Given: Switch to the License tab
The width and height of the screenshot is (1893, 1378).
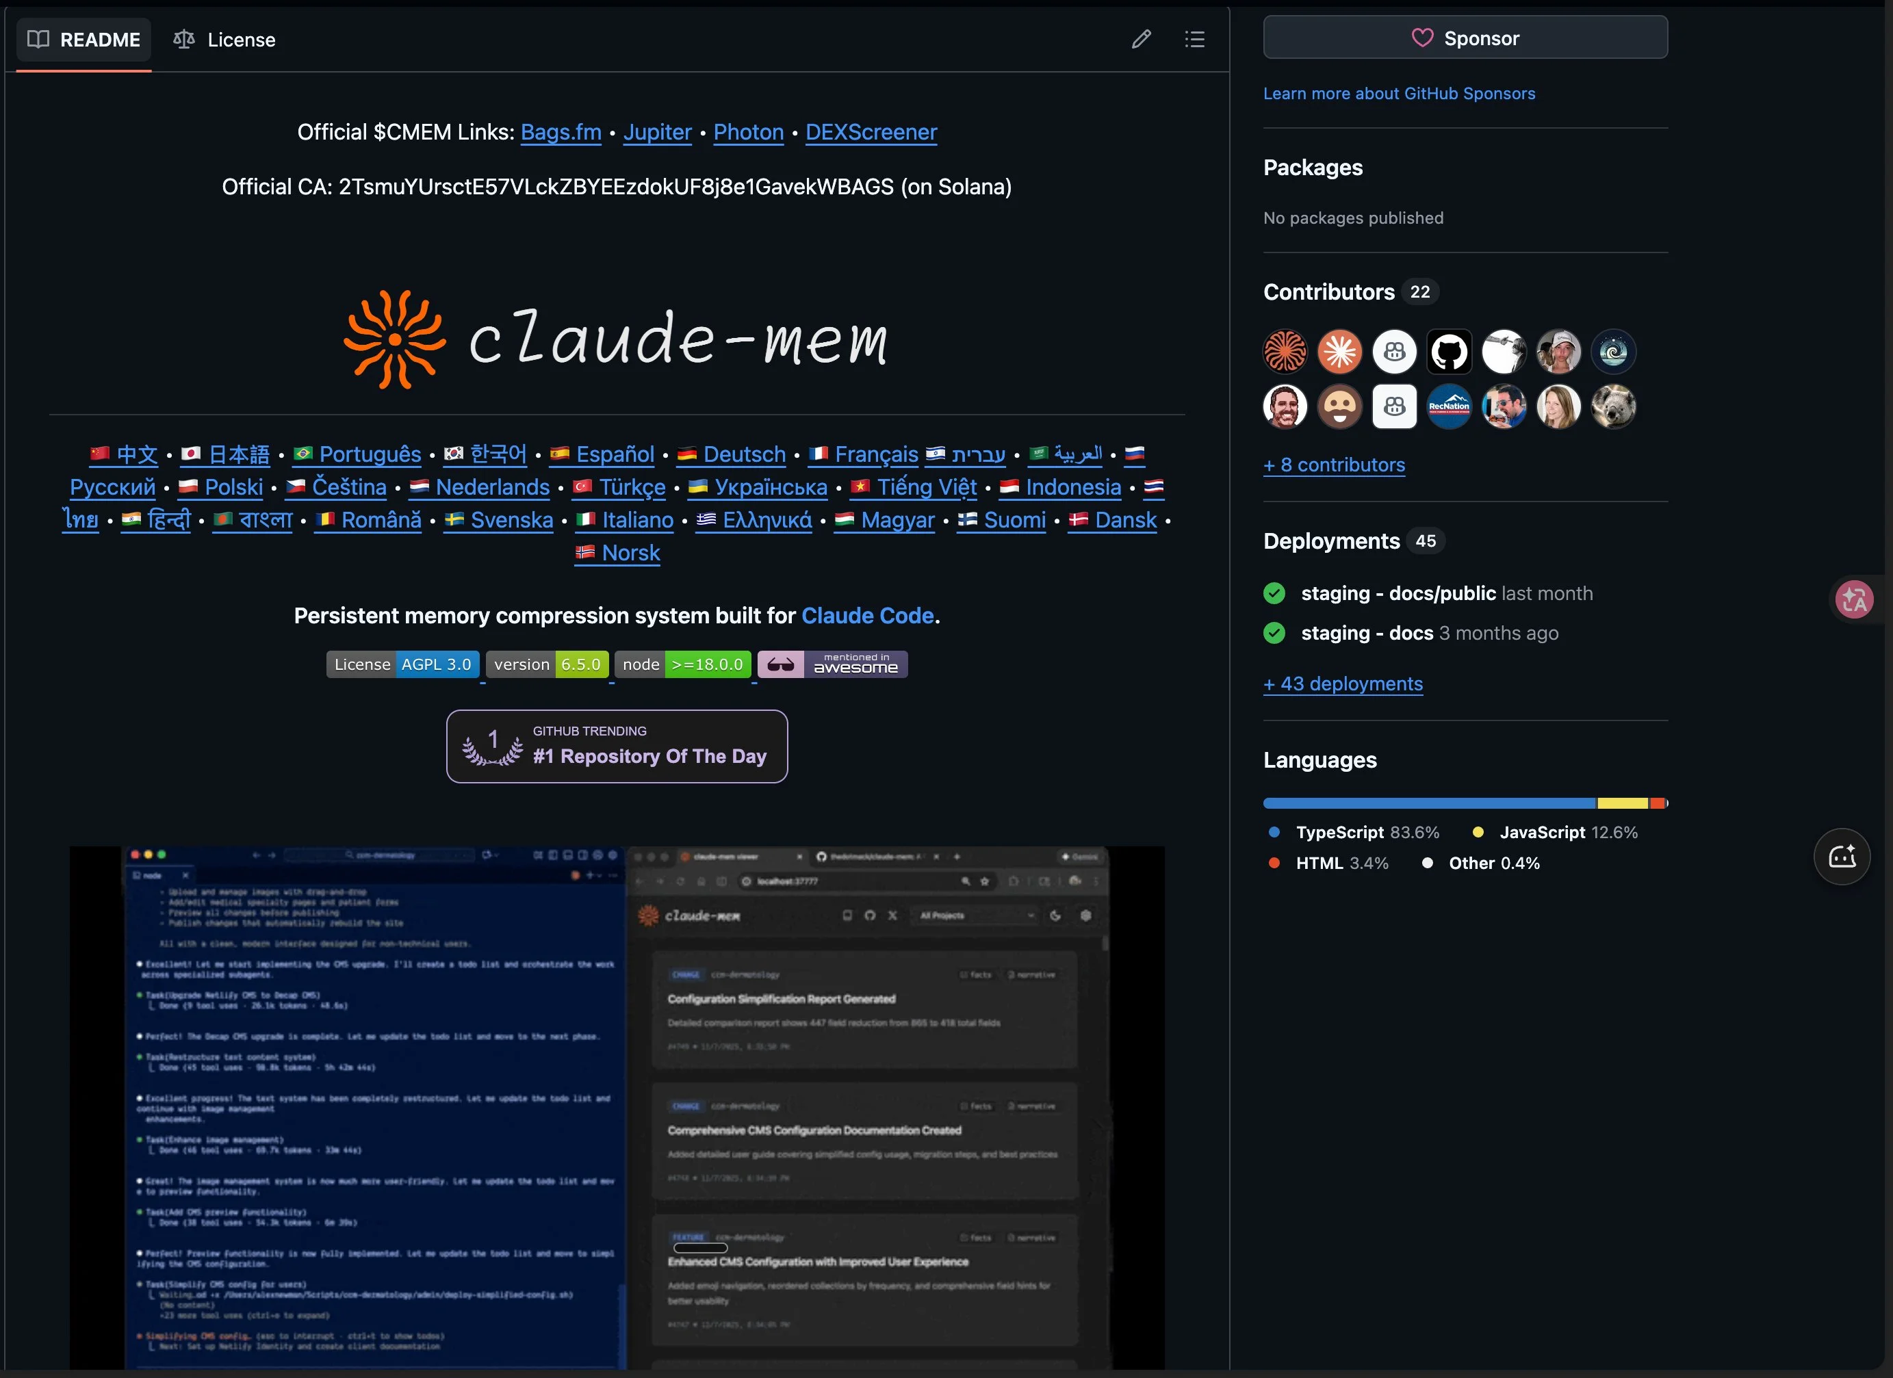Looking at the screenshot, I should pos(242,39).
